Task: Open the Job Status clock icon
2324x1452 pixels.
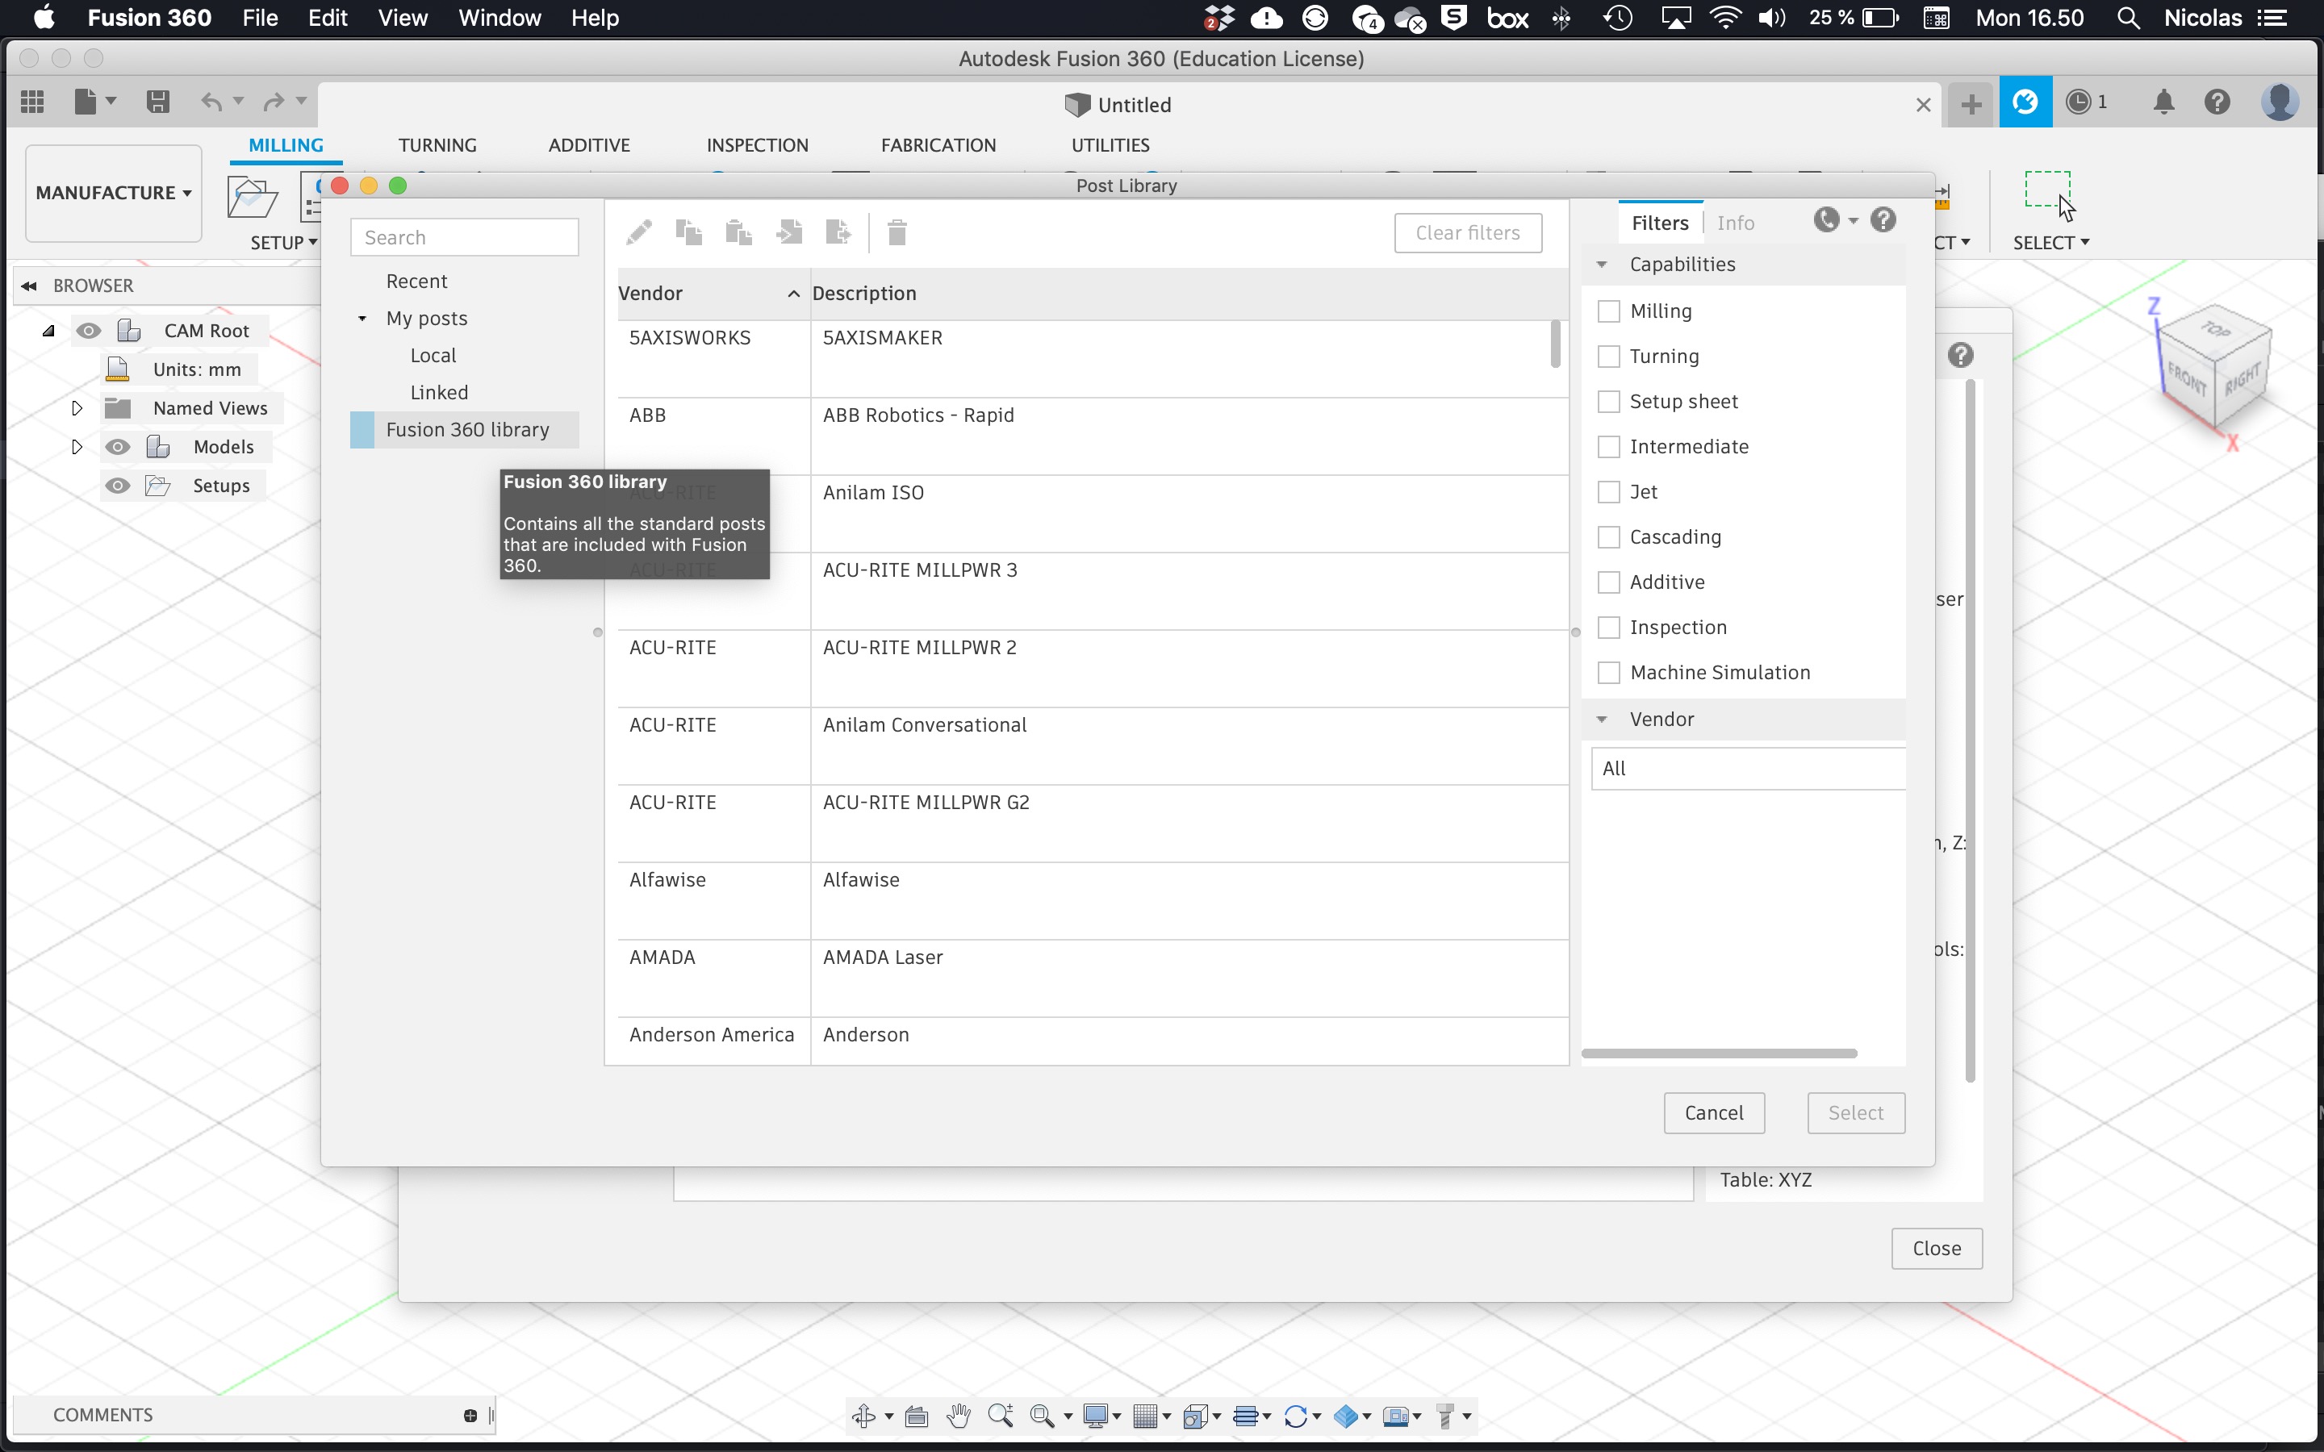Action: pyautogui.click(x=2077, y=102)
